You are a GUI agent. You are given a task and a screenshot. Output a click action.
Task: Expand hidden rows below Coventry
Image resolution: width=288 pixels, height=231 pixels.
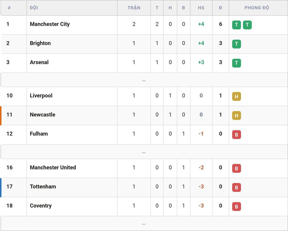[144, 224]
